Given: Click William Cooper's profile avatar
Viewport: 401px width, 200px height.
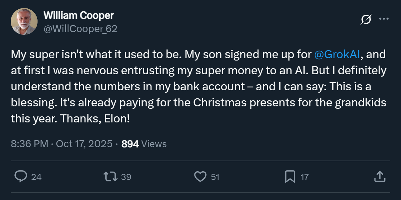Looking at the screenshot, I should [x=24, y=21].
